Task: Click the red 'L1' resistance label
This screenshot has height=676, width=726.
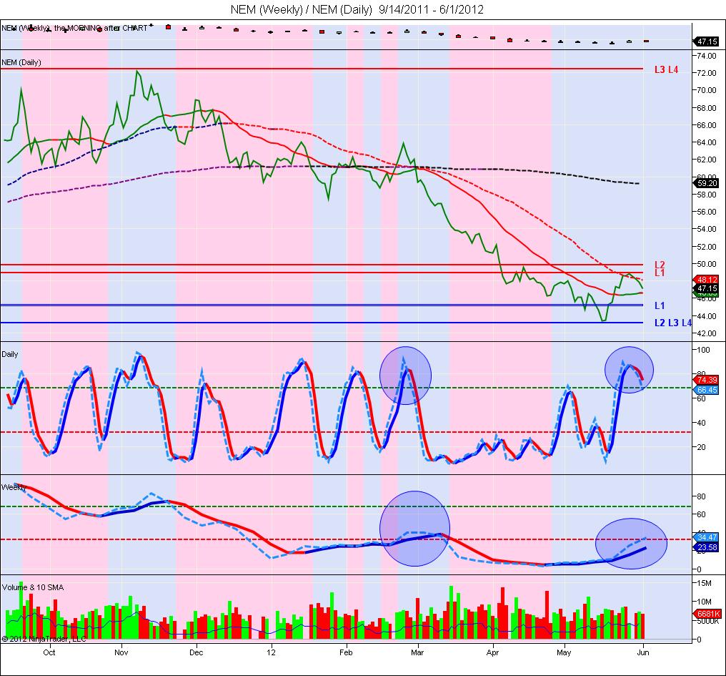Action: click(x=660, y=273)
